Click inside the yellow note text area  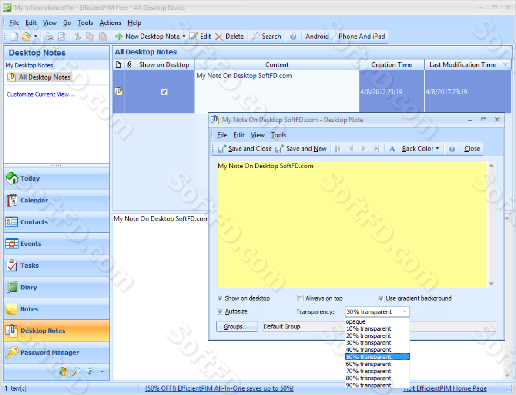pyautogui.click(x=352, y=224)
